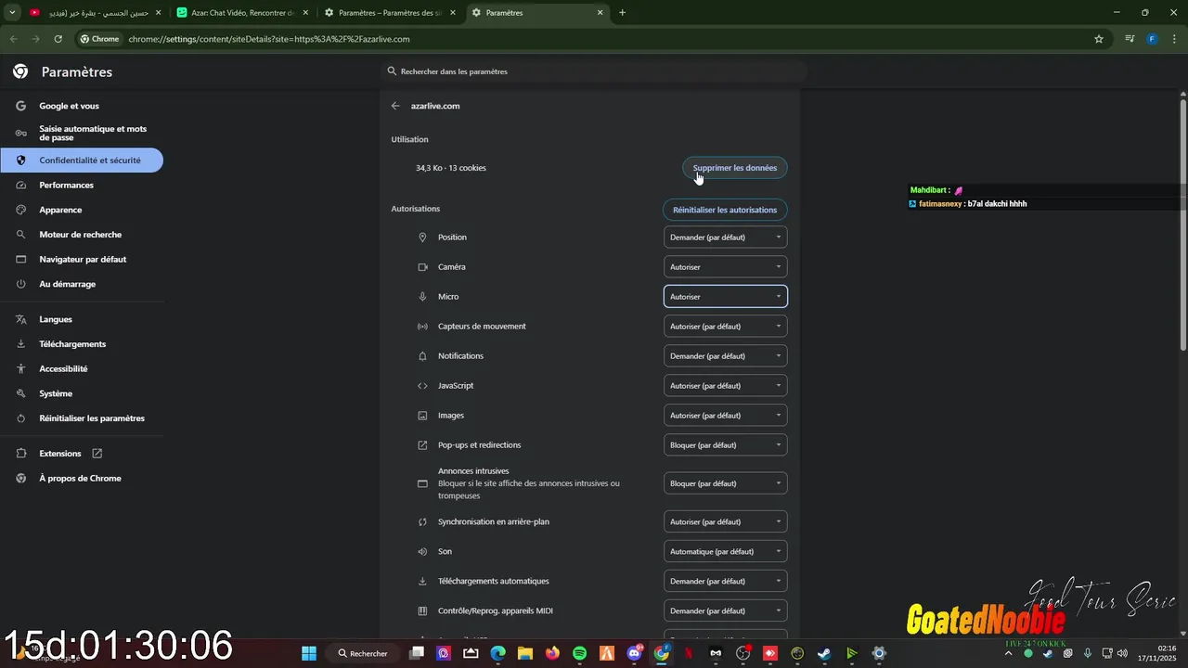Screen dimensions: 1188x668
Task: Go back using the arrow beside azarlive.com
Action: click(x=395, y=106)
